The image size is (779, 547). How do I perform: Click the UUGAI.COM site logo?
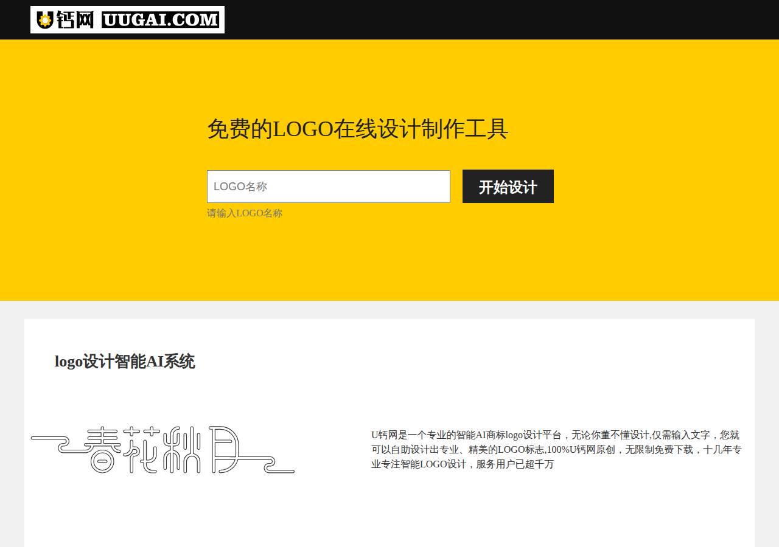click(127, 19)
